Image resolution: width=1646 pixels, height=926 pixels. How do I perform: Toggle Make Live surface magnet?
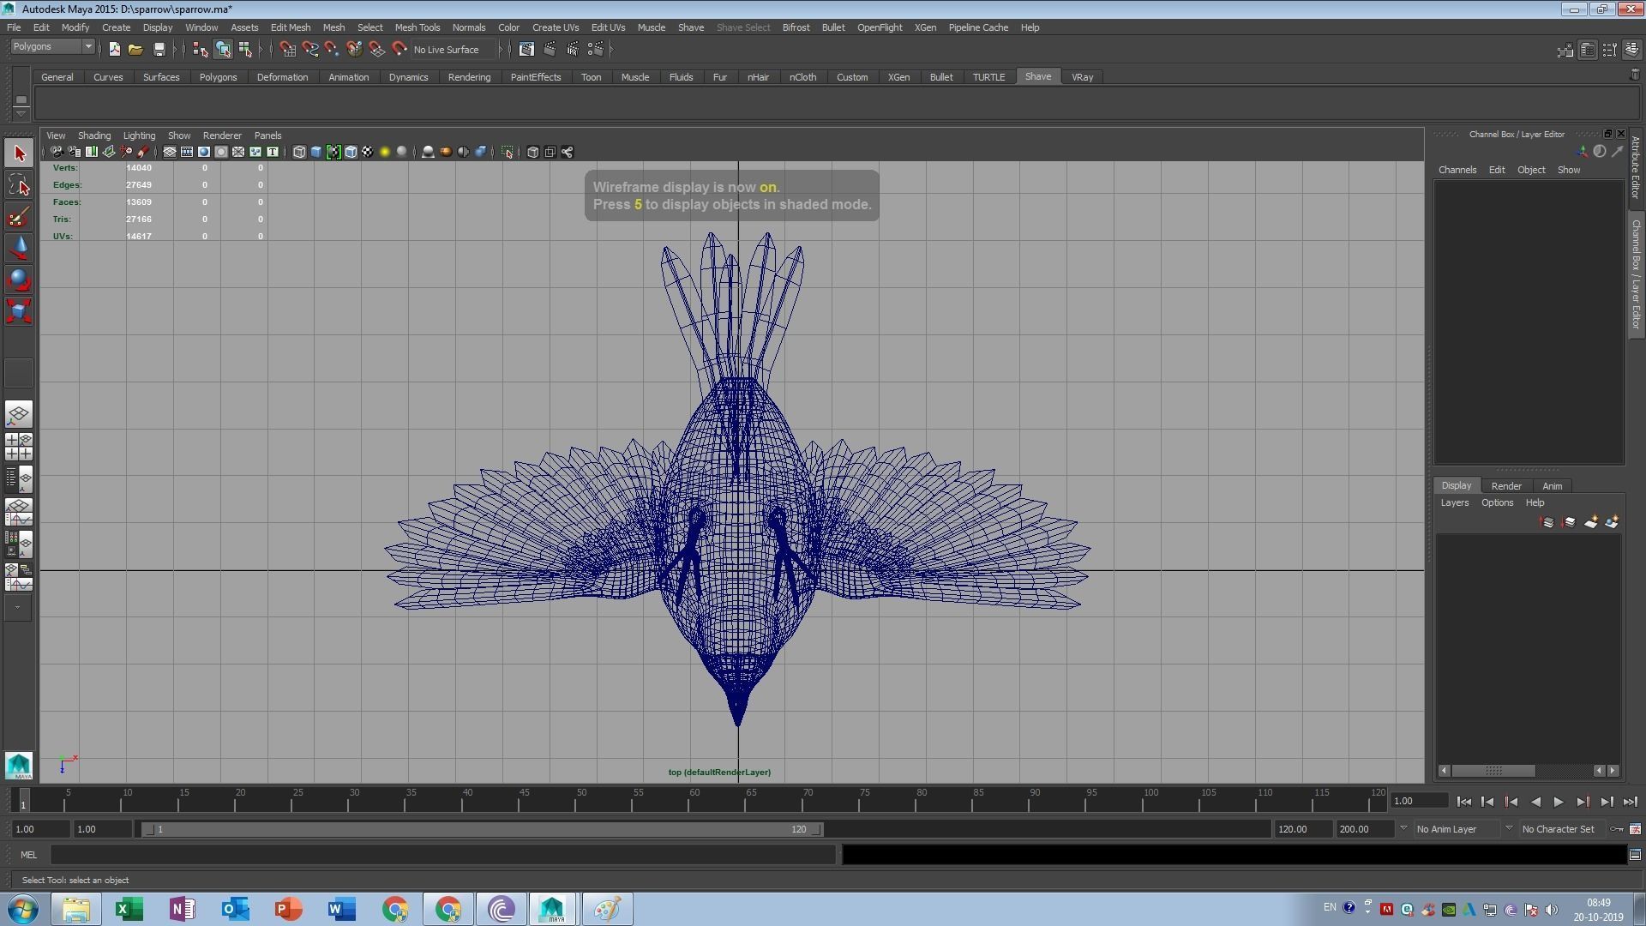(x=399, y=50)
